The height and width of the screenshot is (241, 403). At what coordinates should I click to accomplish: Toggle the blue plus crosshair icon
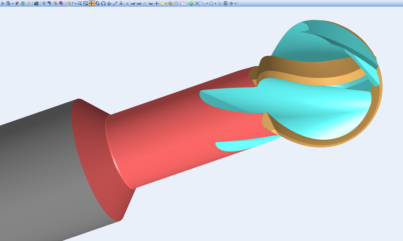point(157,3)
